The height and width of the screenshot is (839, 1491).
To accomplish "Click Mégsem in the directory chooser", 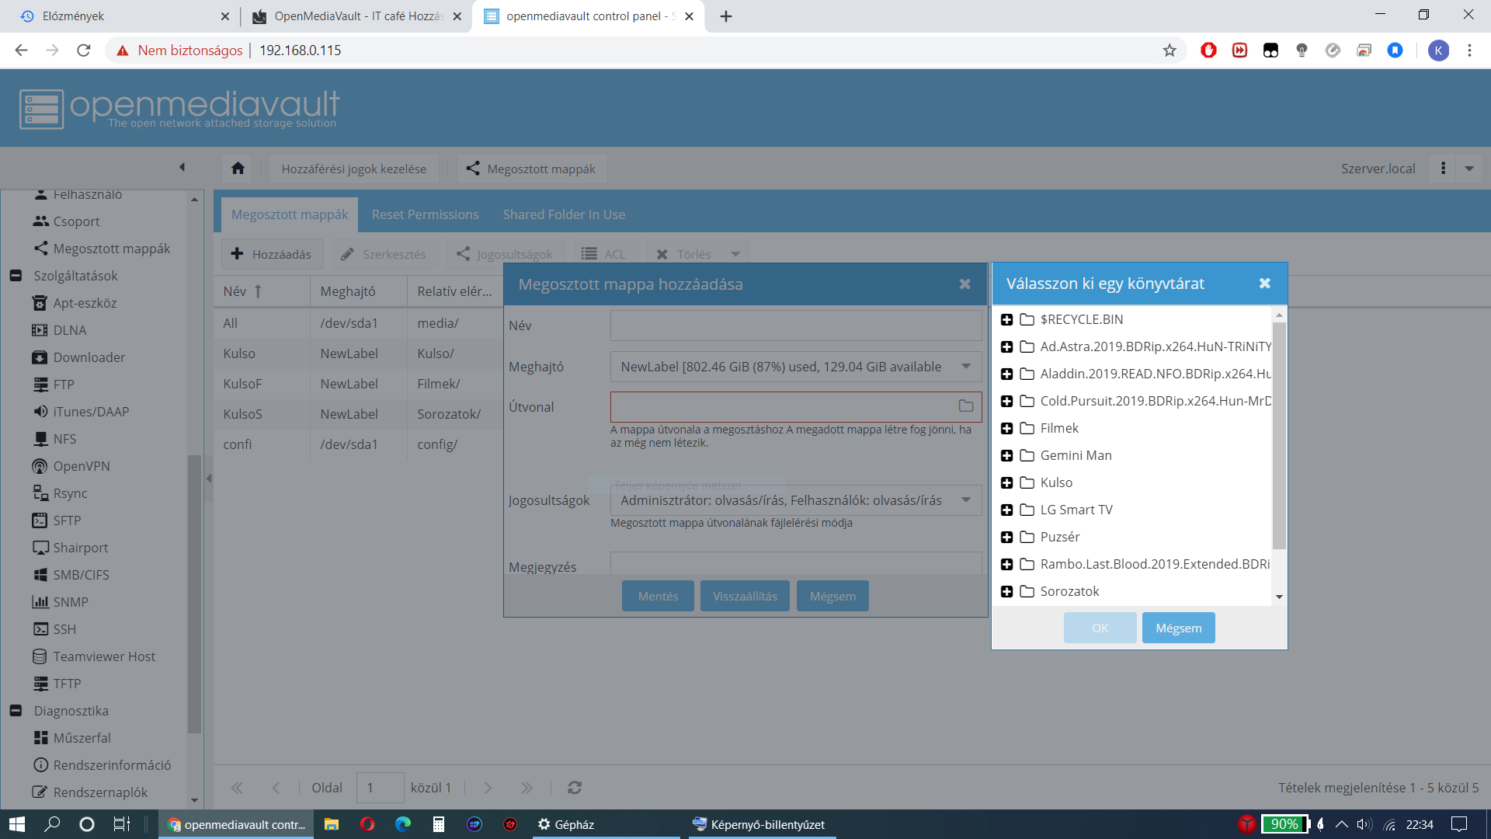I will (x=1178, y=628).
